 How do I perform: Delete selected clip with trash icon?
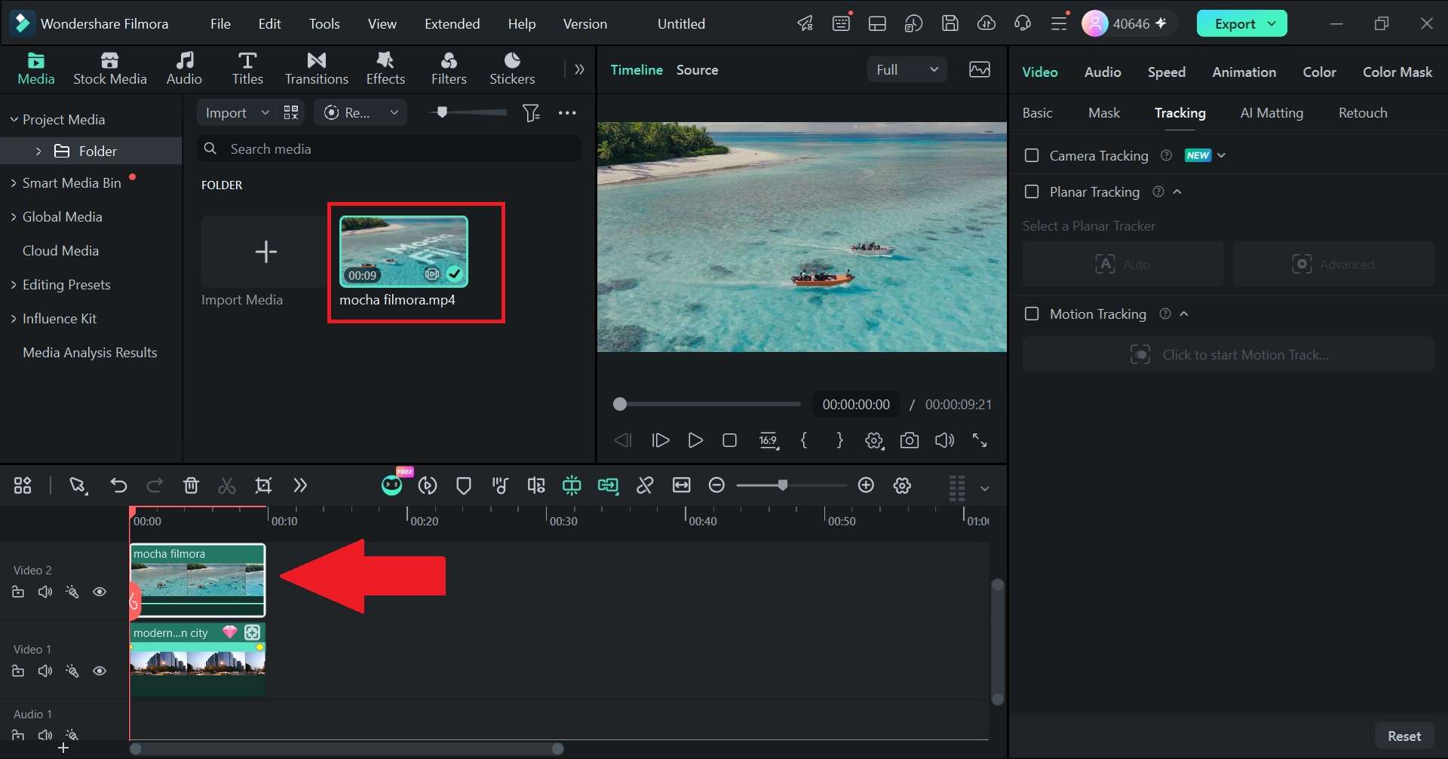pos(191,485)
